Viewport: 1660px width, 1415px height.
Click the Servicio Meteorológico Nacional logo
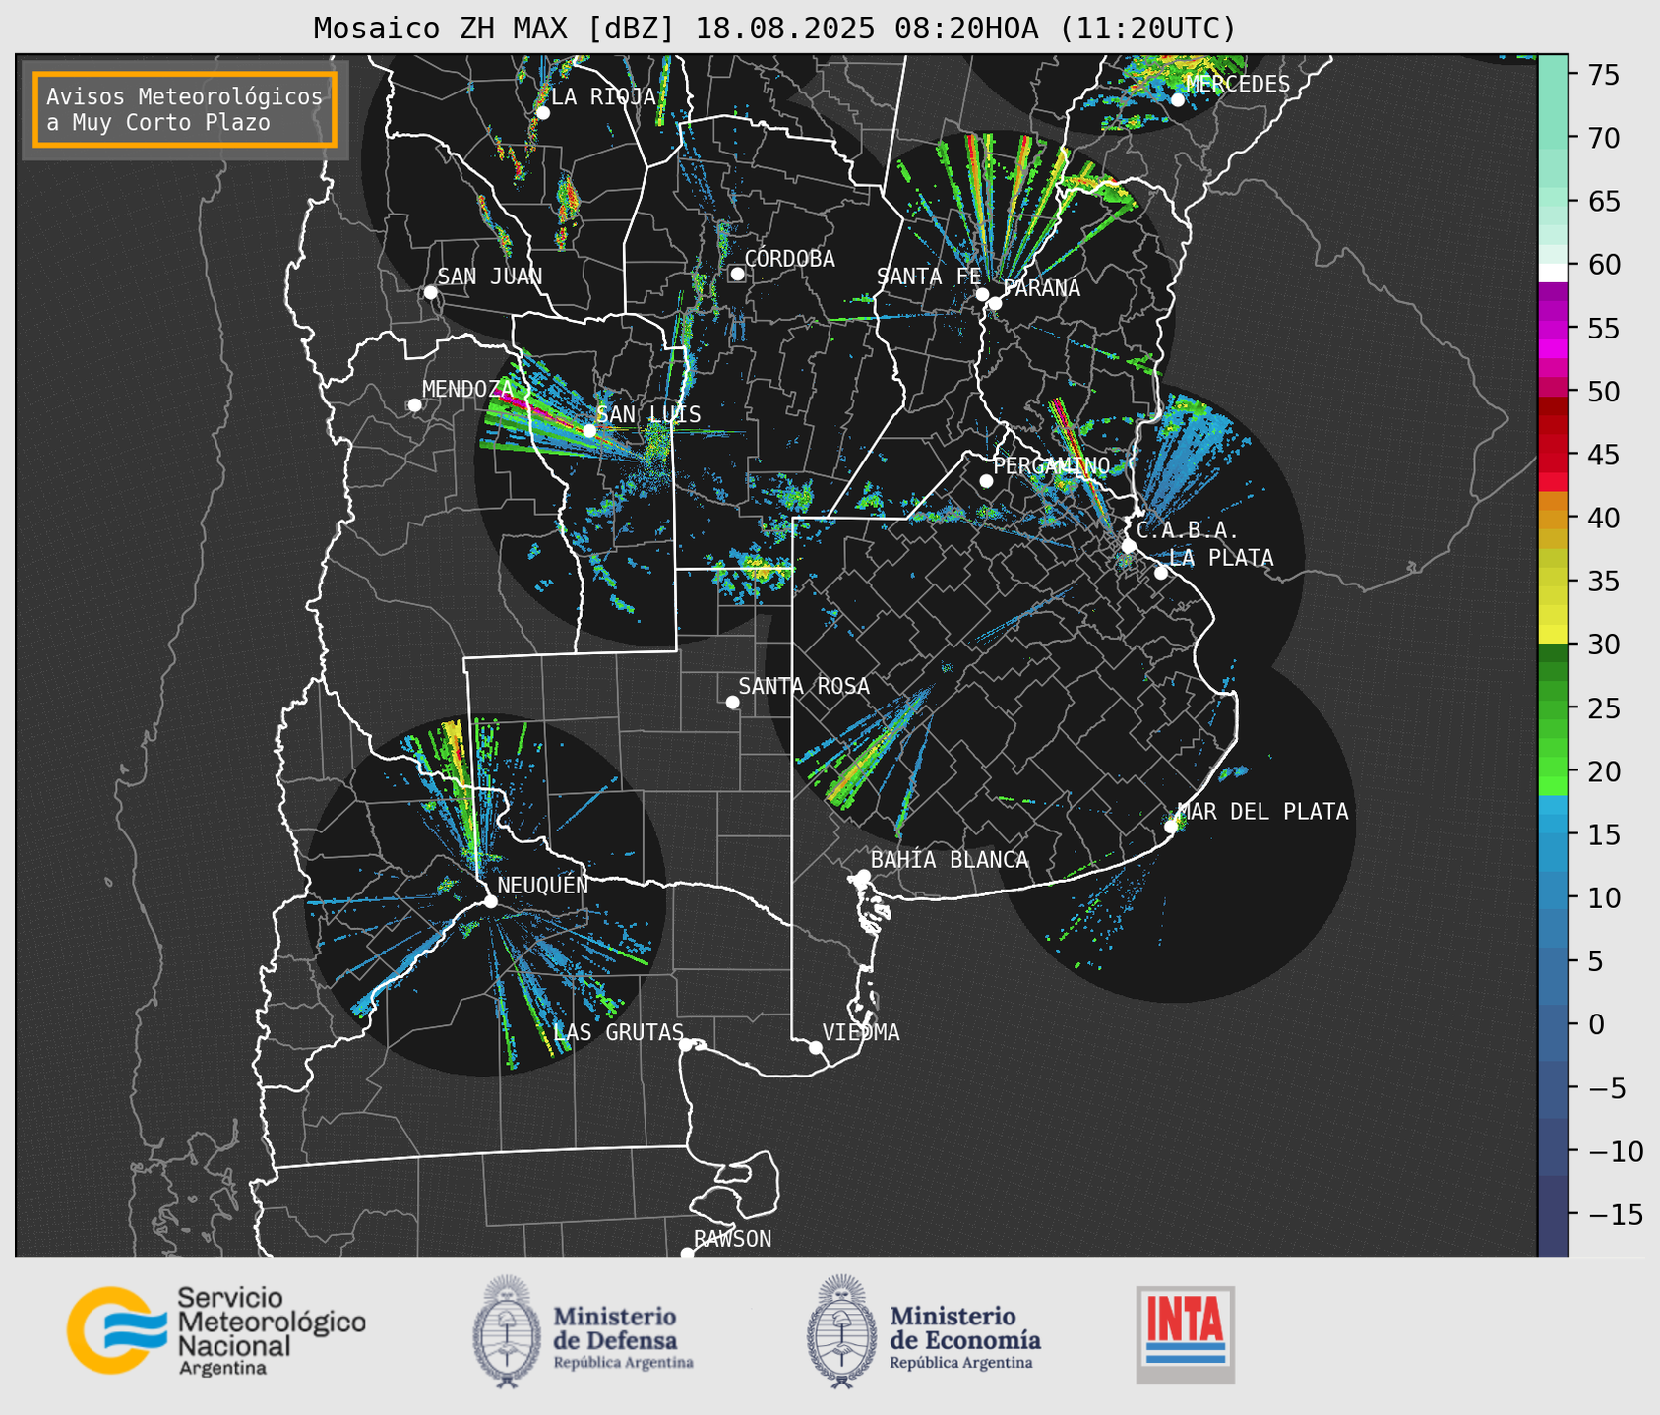point(216,1330)
